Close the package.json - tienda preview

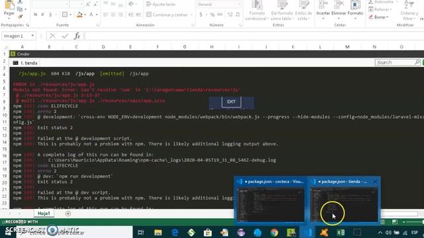click(375, 182)
